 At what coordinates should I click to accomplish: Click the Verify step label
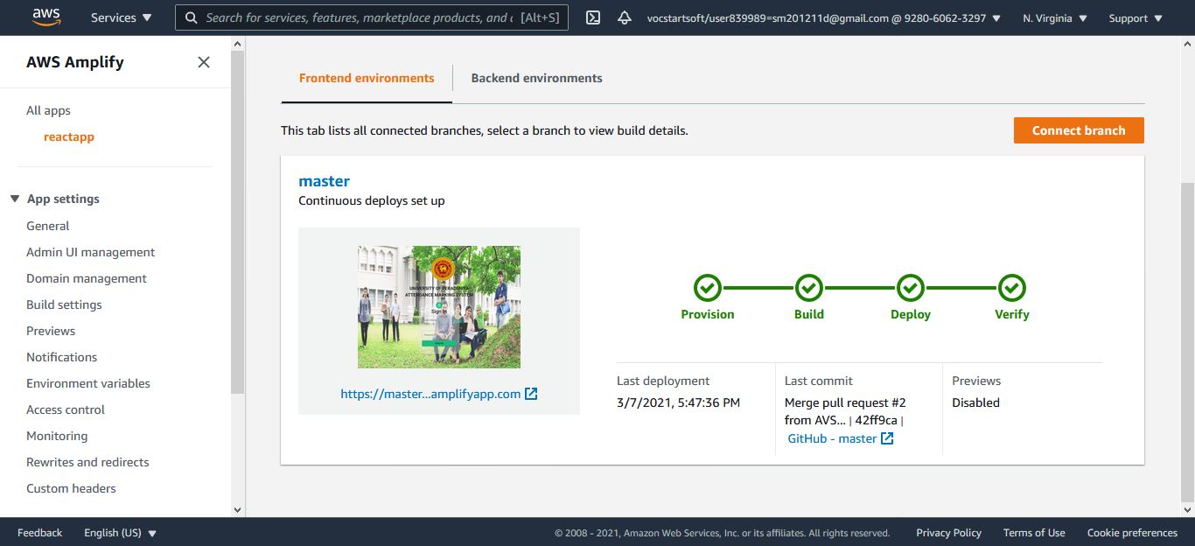point(1012,314)
